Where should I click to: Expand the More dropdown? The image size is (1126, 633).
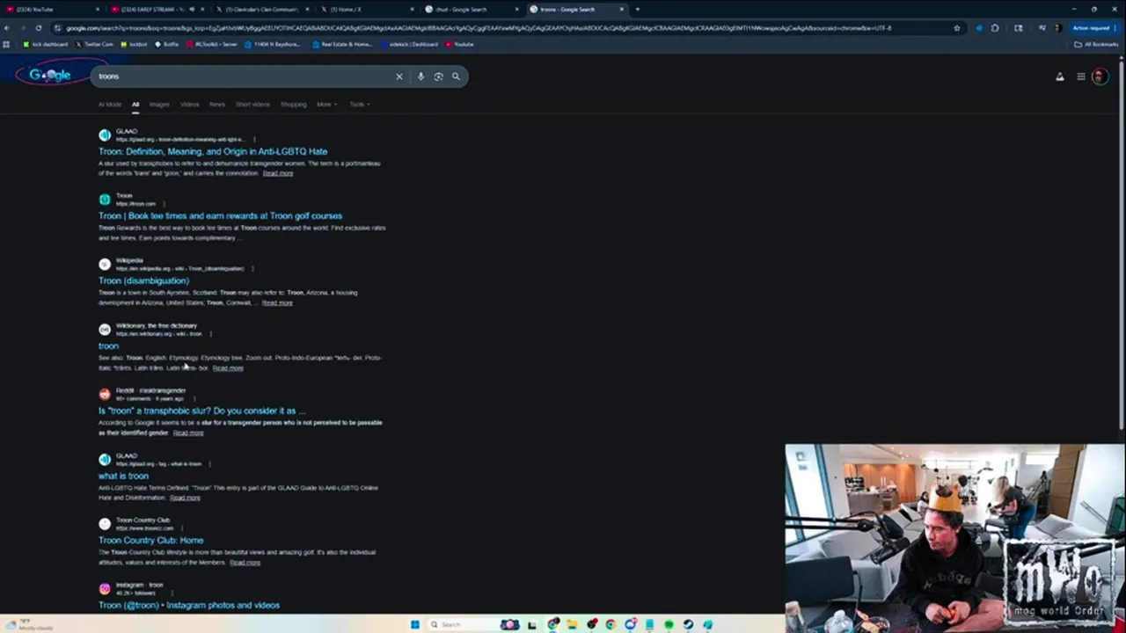click(x=326, y=105)
